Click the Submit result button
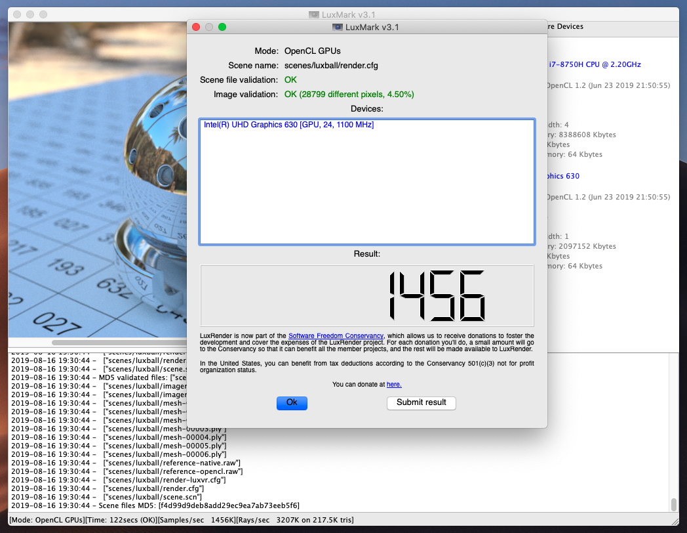Screen dimensions: 687x533 point(421,403)
